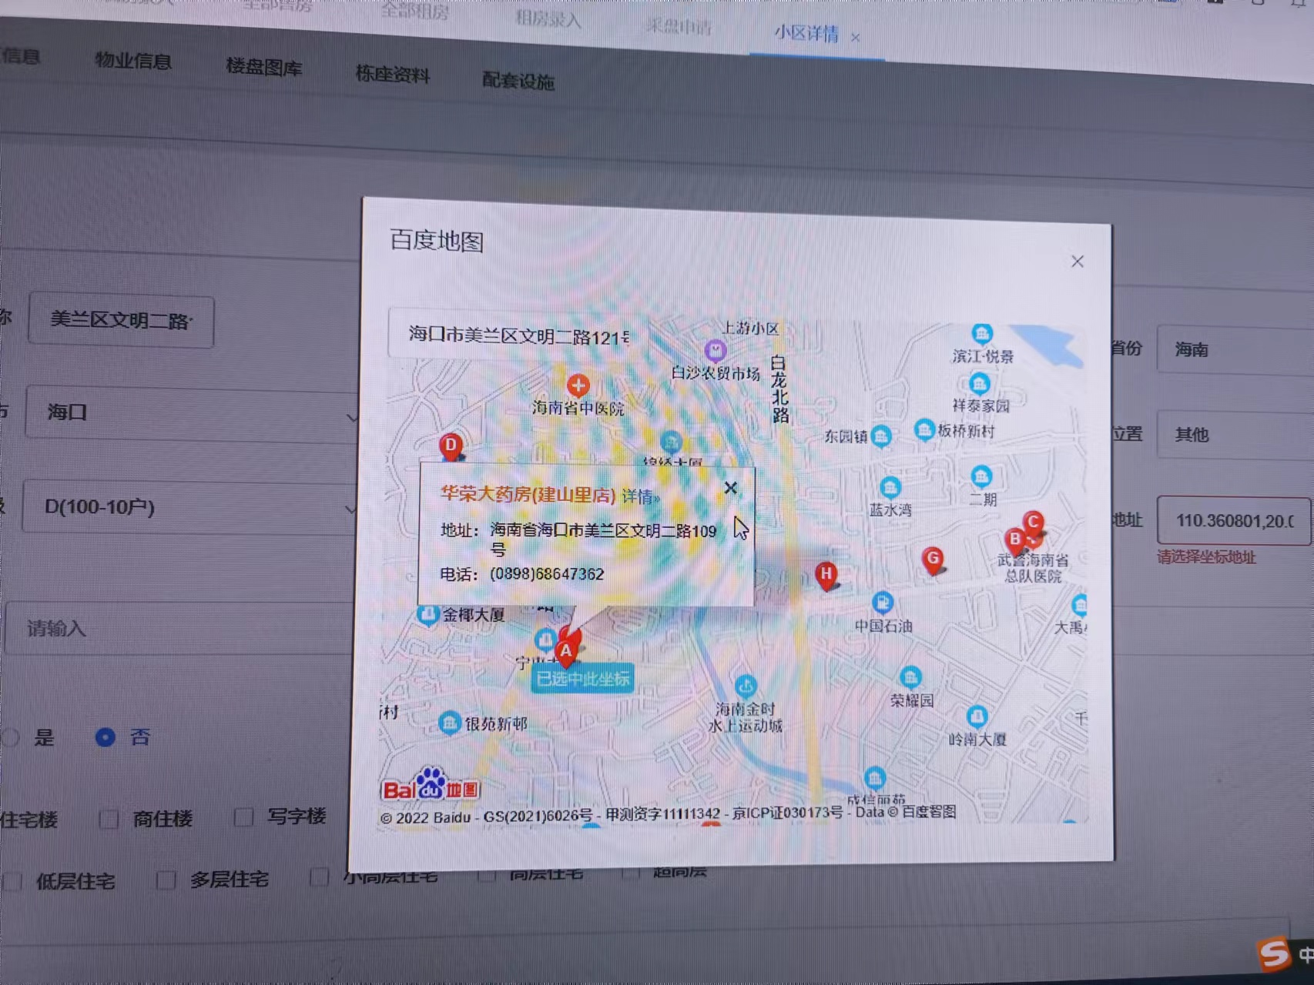Open the 配套设施 tab
Viewport: 1314px width, 985px height.
518,80
